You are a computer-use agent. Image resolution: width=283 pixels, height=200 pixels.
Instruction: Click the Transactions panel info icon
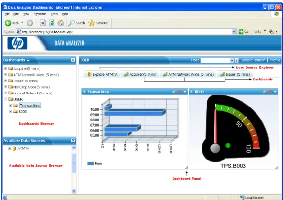pos(84,92)
